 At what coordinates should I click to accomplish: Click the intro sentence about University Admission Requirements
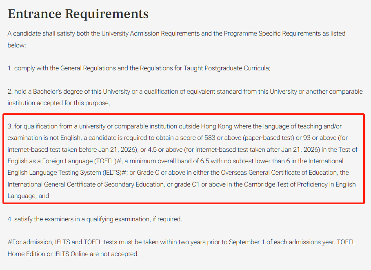coord(176,34)
